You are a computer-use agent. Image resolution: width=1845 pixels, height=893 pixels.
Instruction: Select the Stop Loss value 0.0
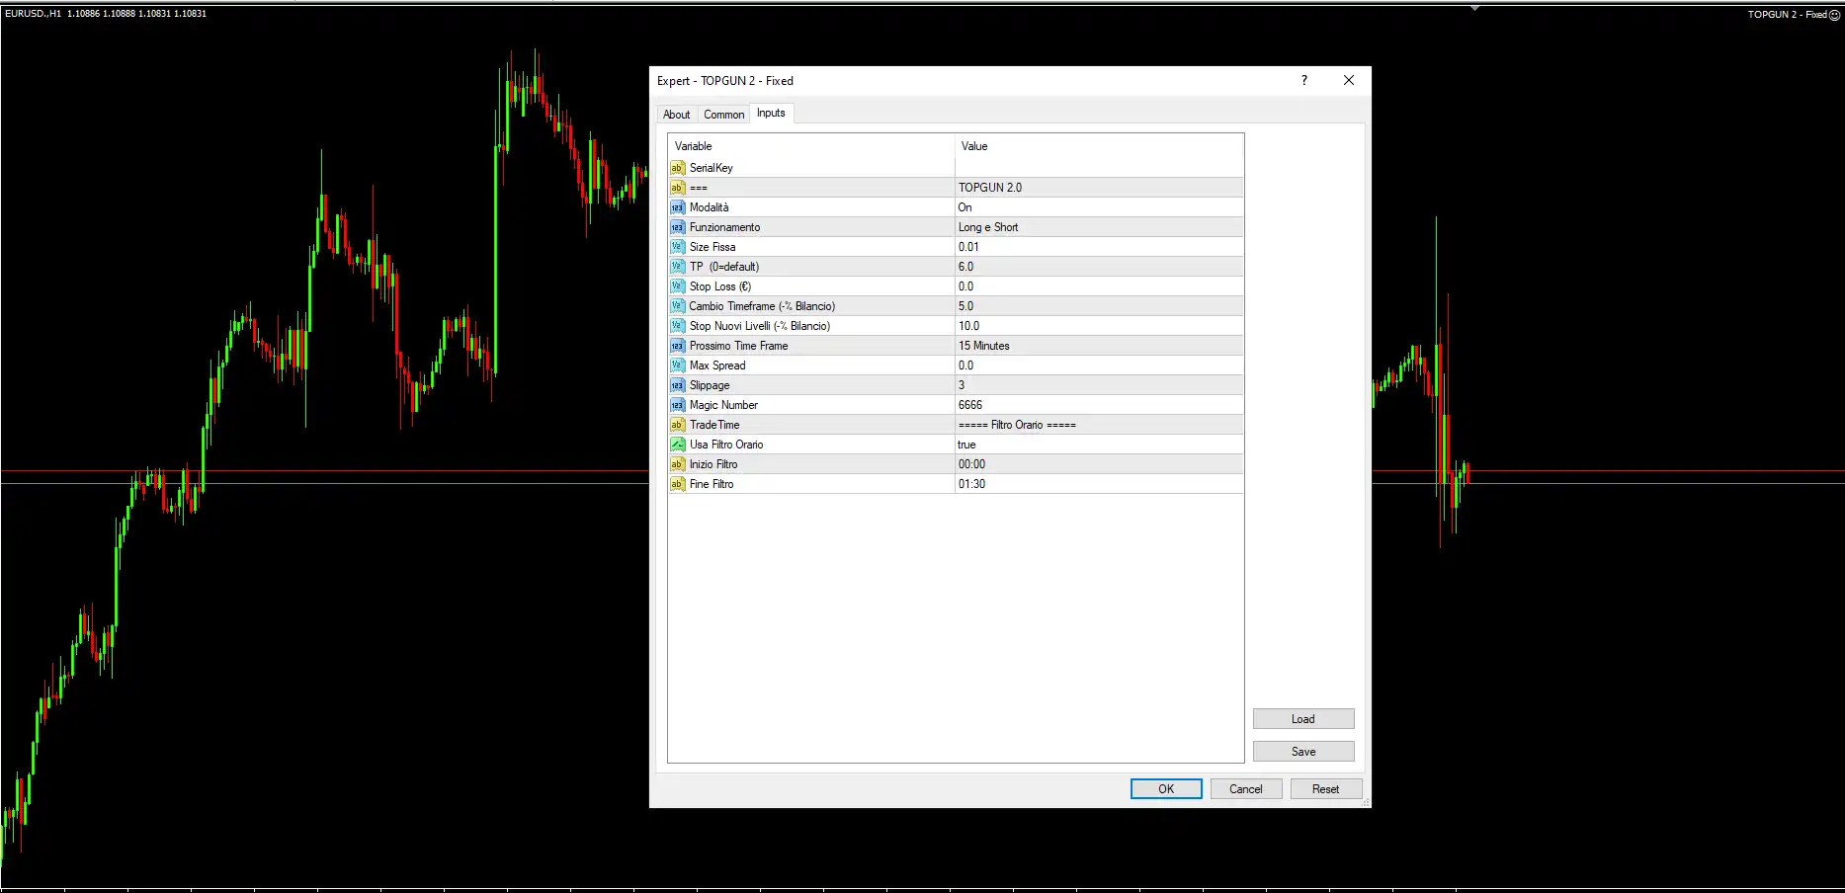[x=1099, y=286]
